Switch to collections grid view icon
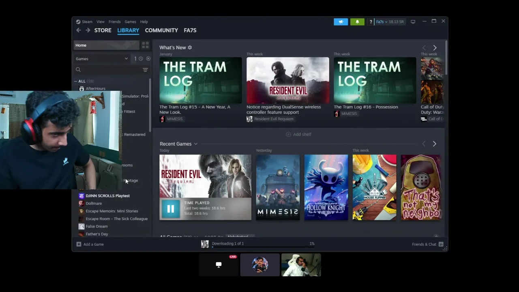 pos(145,45)
